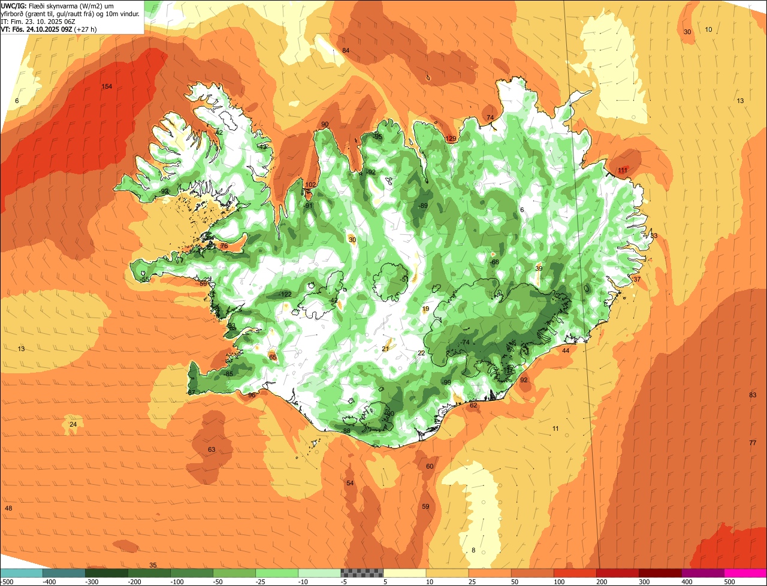Select the -100 to -50 green legend swatch
The width and height of the screenshot is (767, 586).
point(192,573)
